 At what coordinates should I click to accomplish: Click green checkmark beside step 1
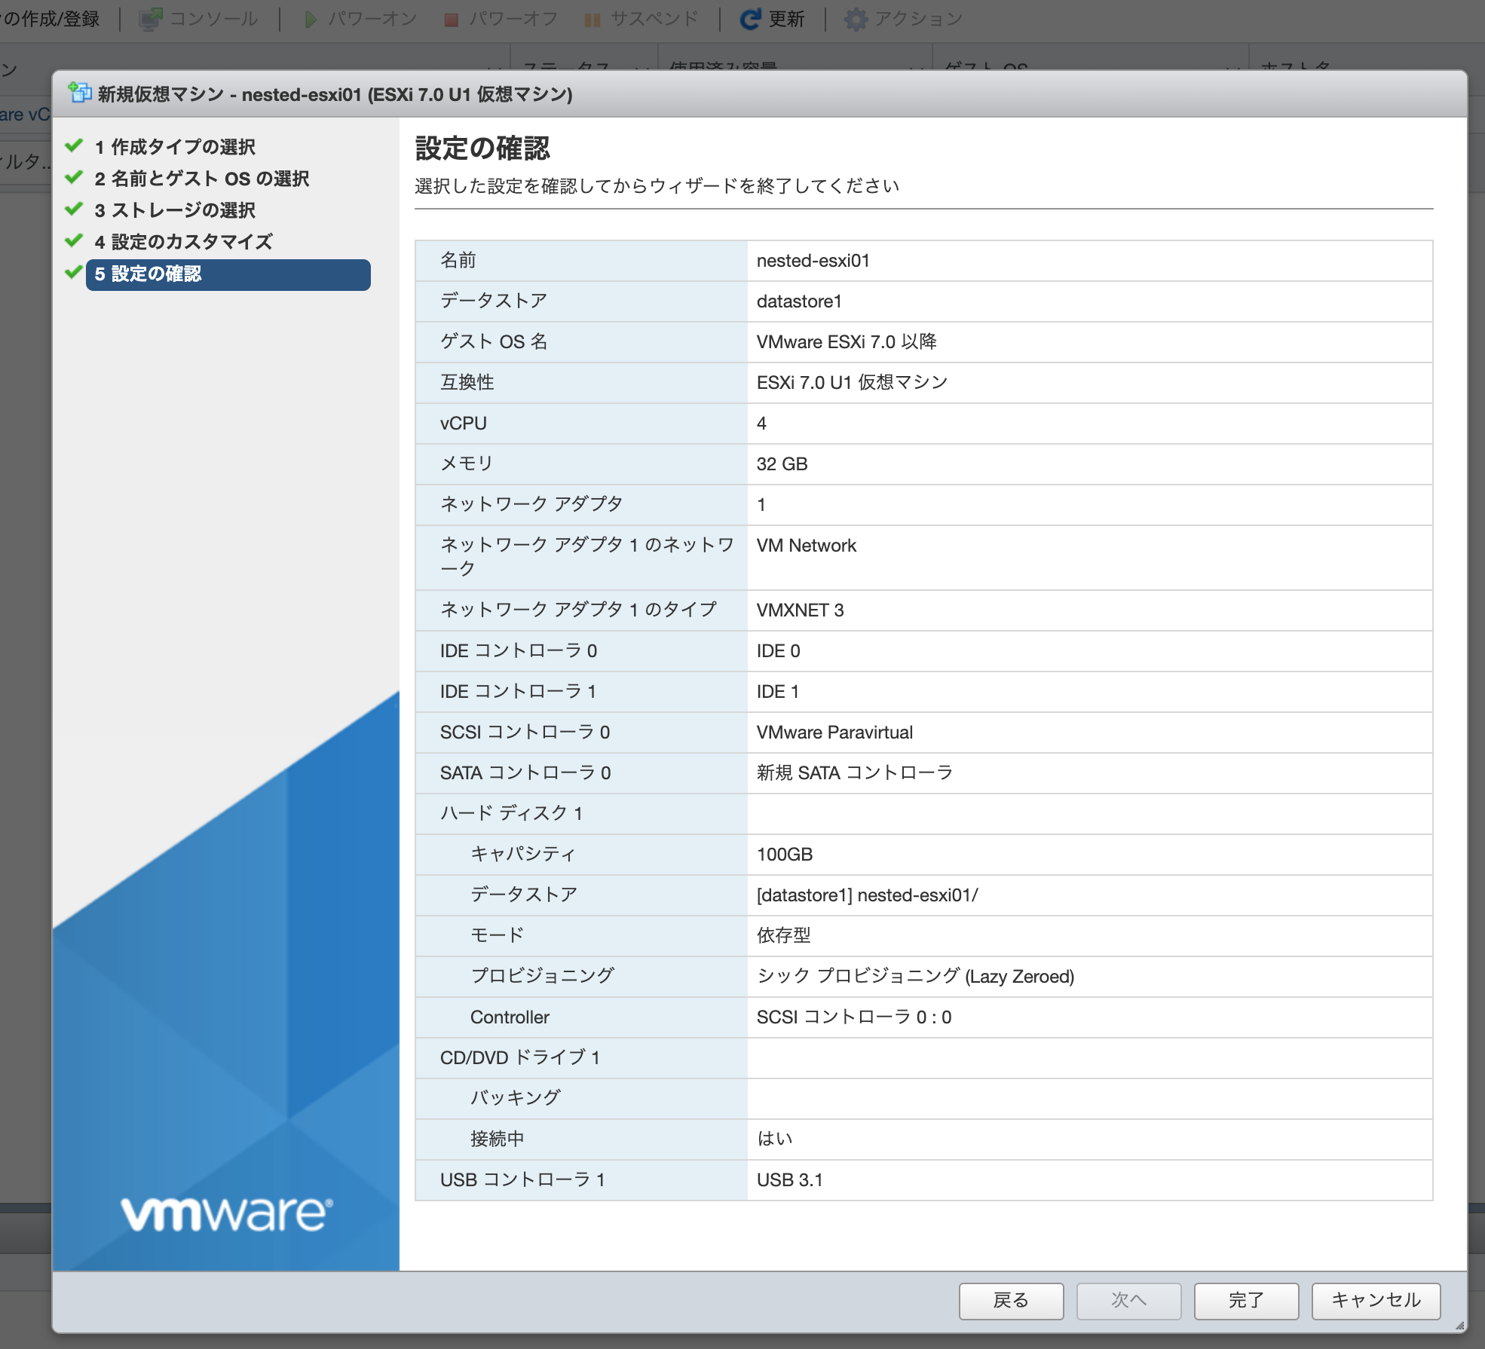tap(74, 145)
